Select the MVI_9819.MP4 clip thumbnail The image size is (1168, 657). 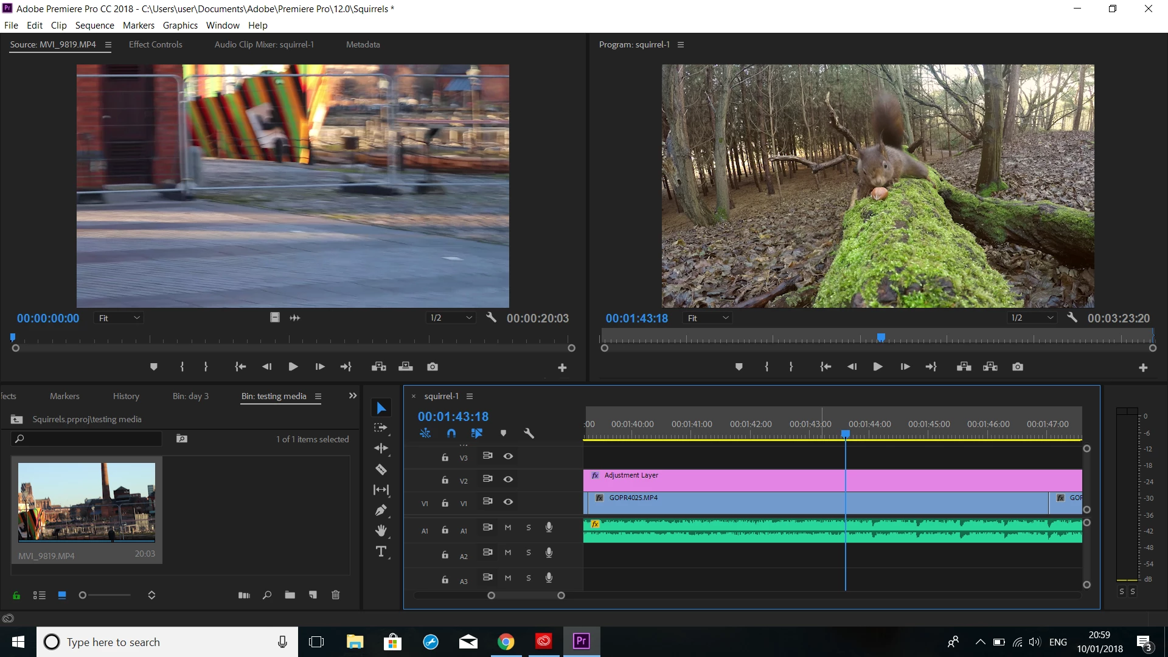point(86,502)
